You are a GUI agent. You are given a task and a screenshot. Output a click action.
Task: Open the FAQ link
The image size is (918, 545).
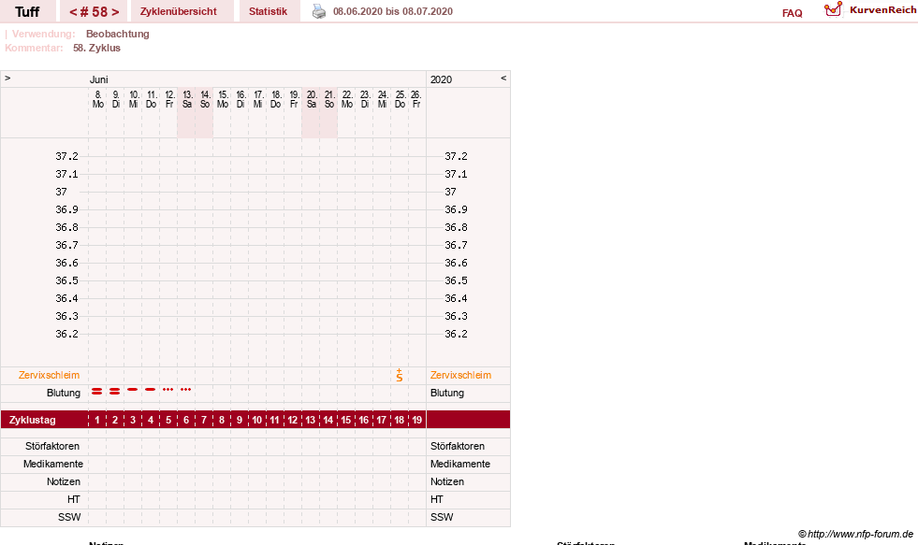[792, 13]
